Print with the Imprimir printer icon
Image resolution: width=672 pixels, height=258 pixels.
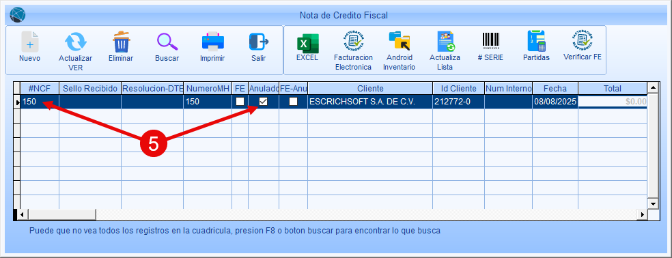[213, 42]
